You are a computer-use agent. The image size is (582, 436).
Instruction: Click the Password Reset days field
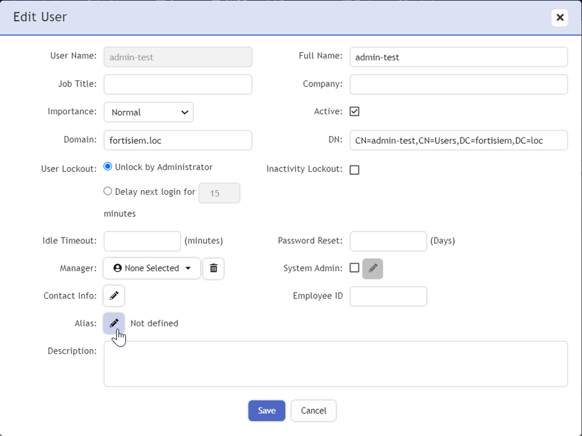point(388,241)
